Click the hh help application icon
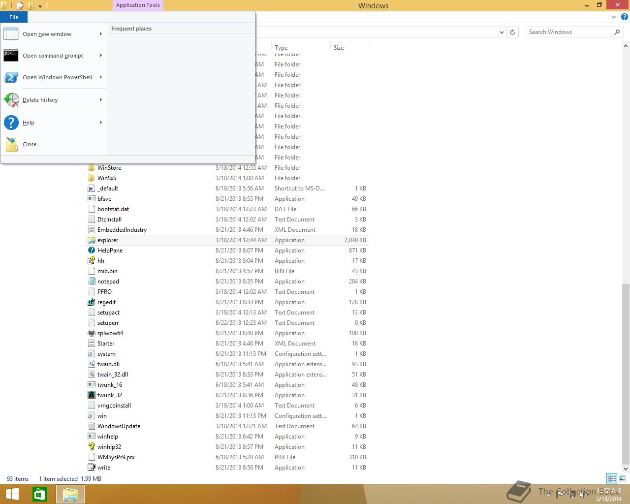Image resolution: width=630 pixels, height=504 pixels. 91,261
